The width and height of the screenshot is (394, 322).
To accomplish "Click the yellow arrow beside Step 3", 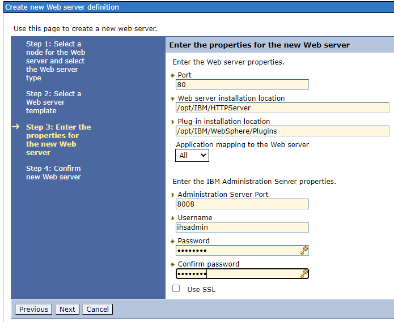I will tap(16, 127).
